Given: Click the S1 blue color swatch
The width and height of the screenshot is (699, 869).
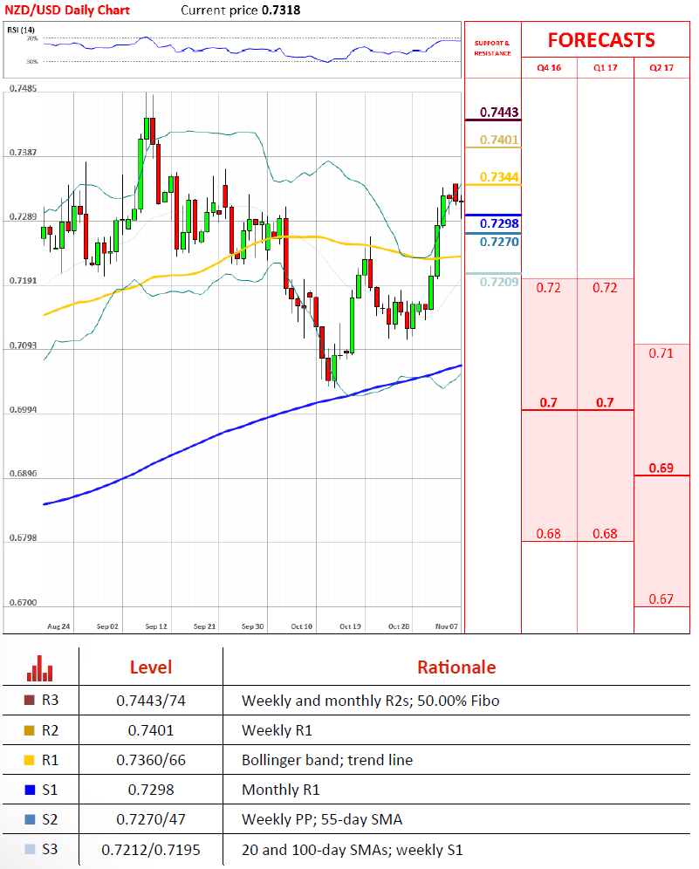Looking at the screenshot, I should point(30,790).
